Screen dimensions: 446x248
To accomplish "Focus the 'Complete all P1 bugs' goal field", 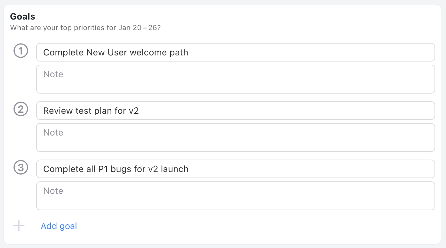I will pos(235,169).
